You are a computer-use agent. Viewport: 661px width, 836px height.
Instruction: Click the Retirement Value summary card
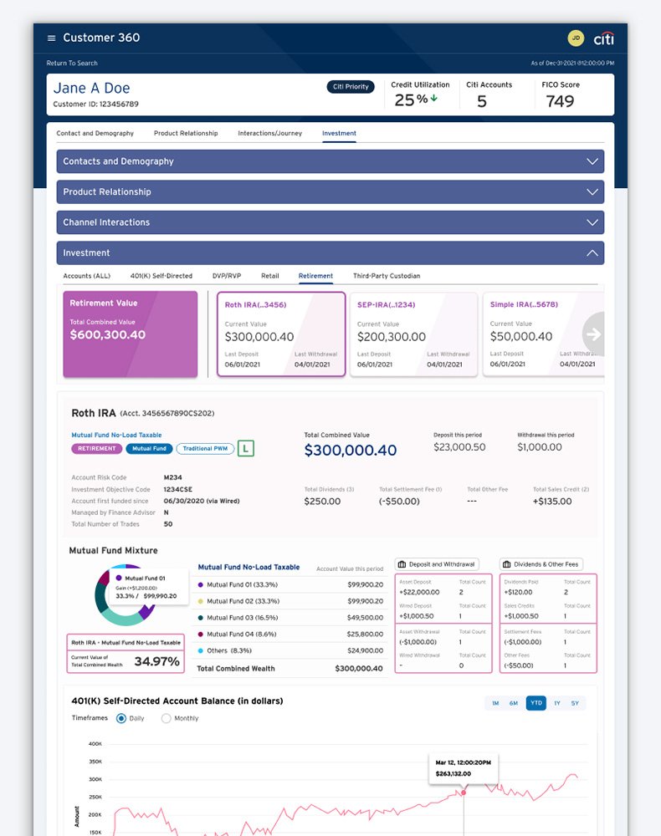tap(131, 334)
